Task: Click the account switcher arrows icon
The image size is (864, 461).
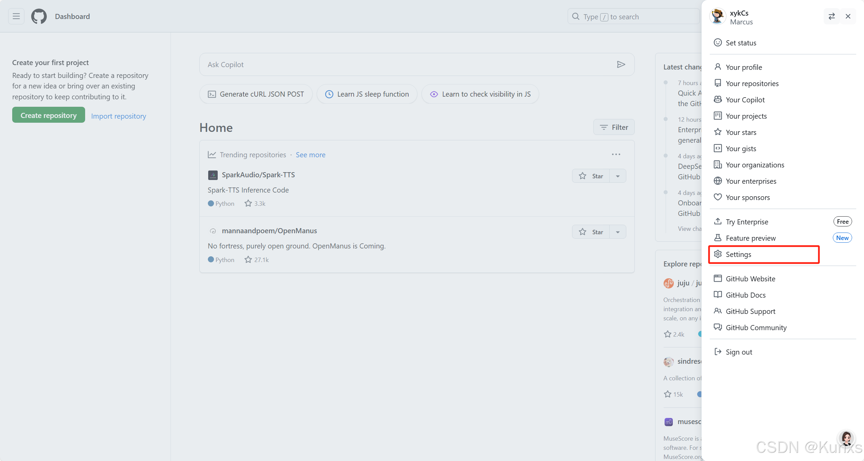Action: [831, 16]
